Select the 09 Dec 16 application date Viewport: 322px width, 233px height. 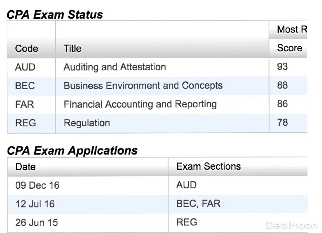37,185
